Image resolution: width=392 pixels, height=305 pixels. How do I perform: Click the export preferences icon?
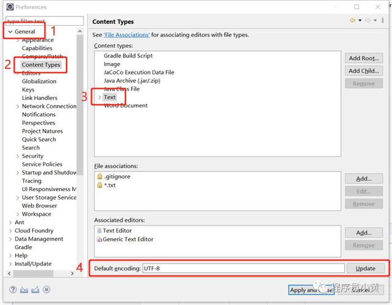pos(36,290)
